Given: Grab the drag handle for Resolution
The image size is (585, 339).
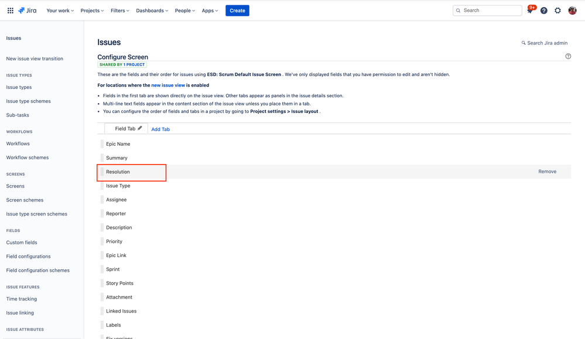Looking at the screenshot, I should tap(102, 172).
